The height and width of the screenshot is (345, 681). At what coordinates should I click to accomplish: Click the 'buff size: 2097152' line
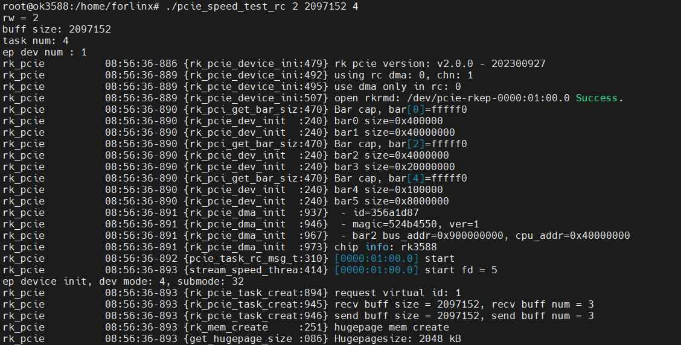coord(57,29)
